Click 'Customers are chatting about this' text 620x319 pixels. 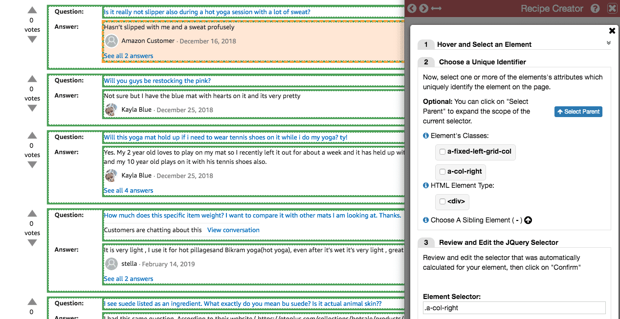click(153, 230)
